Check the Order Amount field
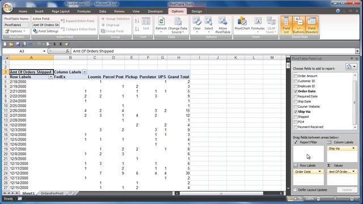This screenshot has height=204, width=363. coord(296,76)
